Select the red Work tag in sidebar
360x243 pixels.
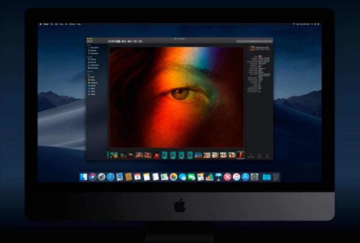tap(92, 77)
